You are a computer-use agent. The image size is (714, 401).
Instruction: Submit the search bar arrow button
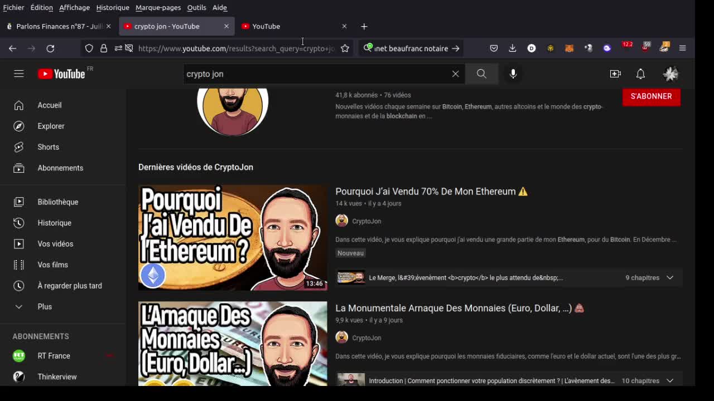(x=455, y=48)
